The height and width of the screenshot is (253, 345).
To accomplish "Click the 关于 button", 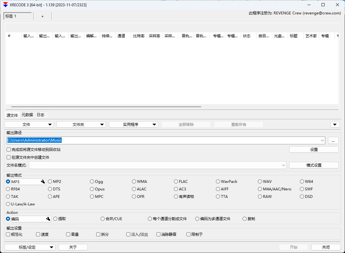I will click(73, 247).
